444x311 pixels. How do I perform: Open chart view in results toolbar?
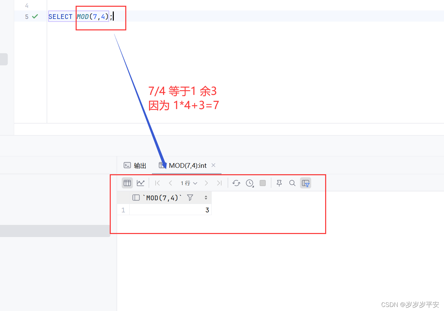[x=140, y=183]
